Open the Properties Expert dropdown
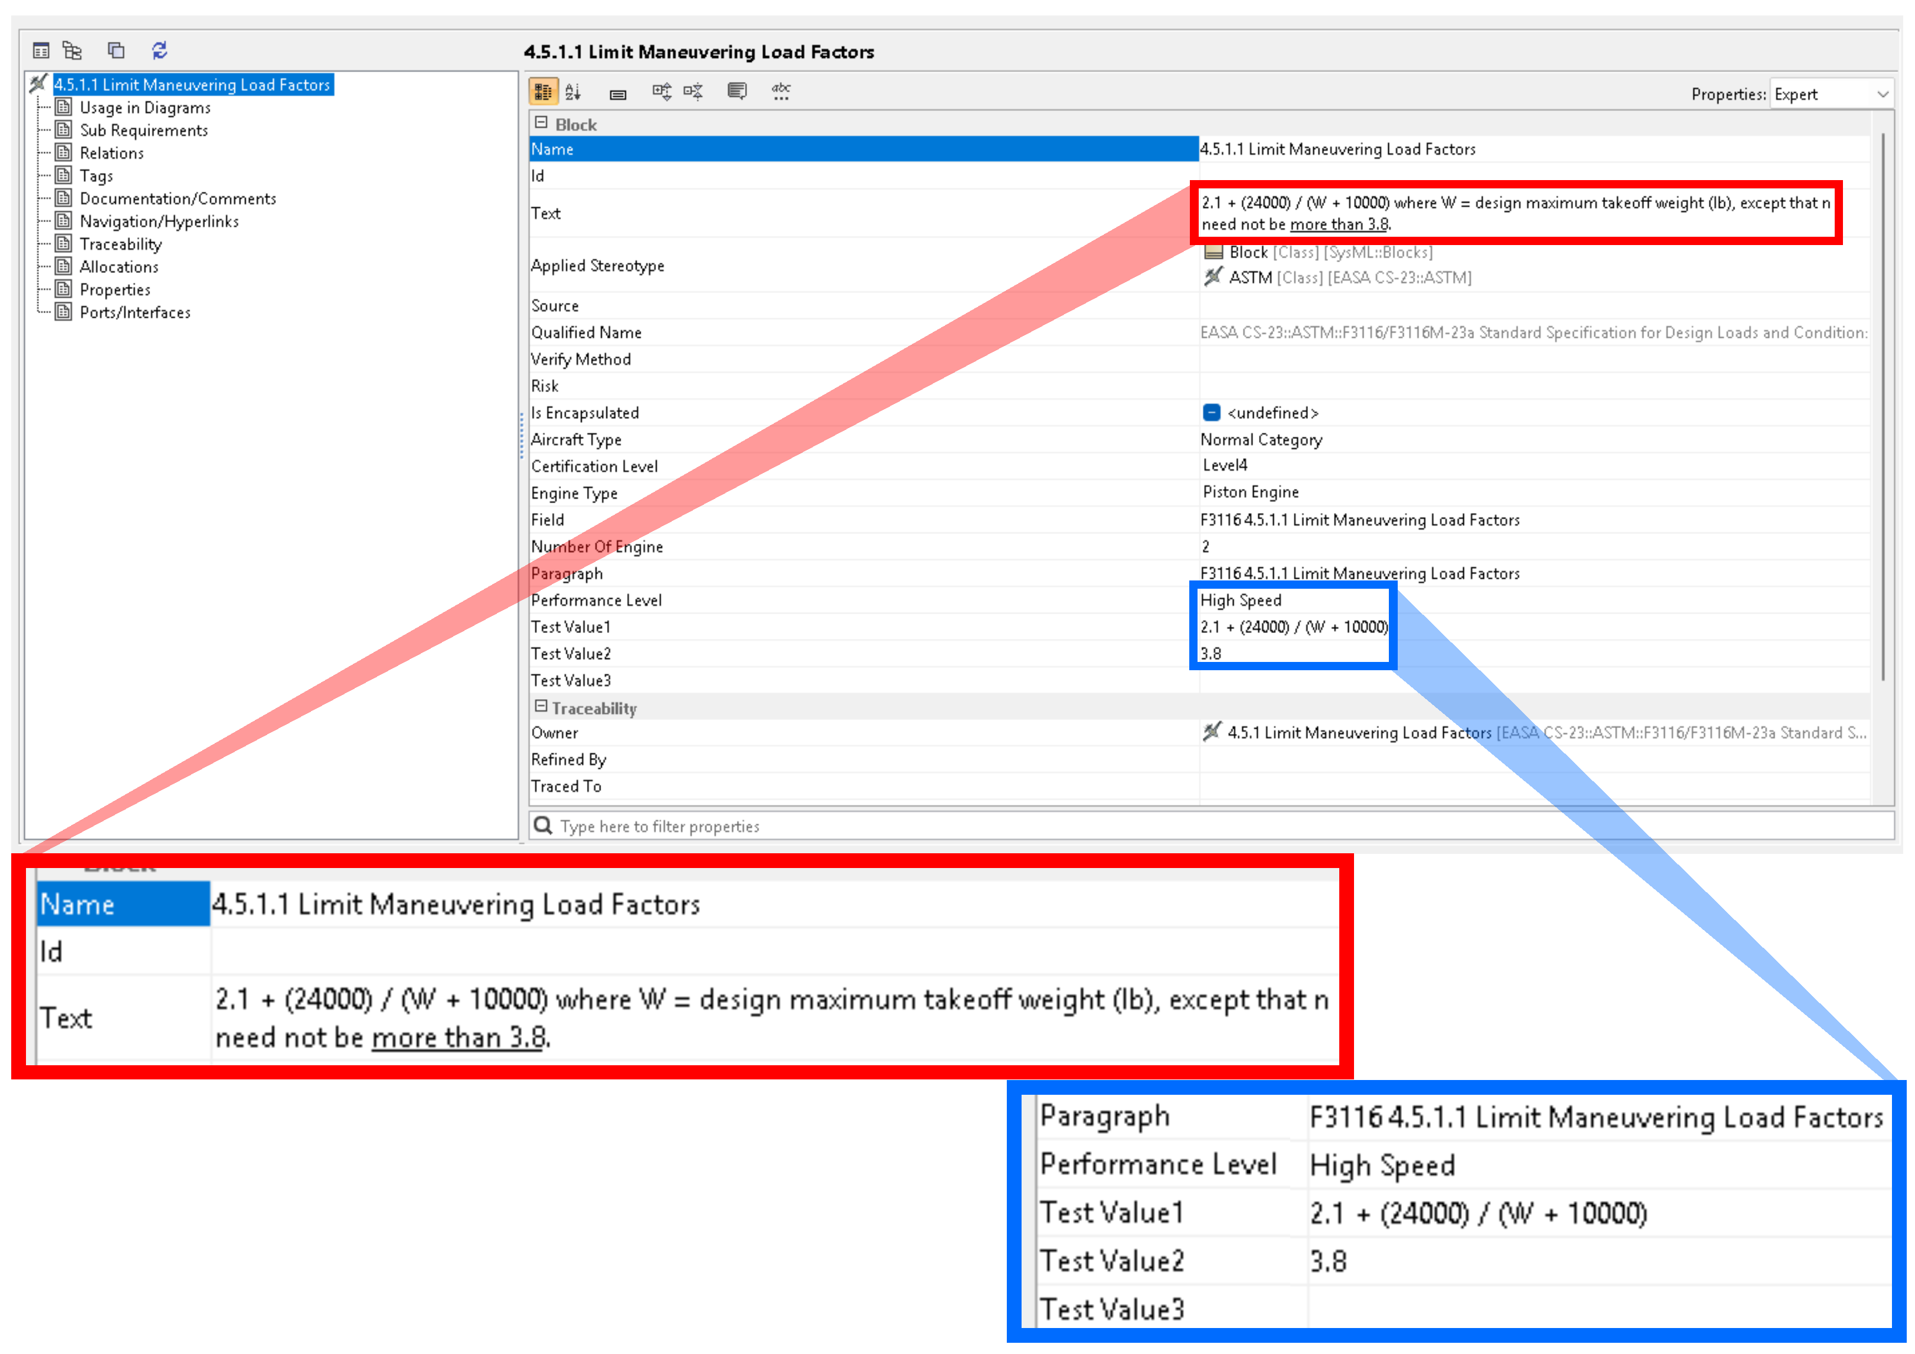Image resolution: width=1915 pixels, height=1354 pixels. coord(1831,94)
